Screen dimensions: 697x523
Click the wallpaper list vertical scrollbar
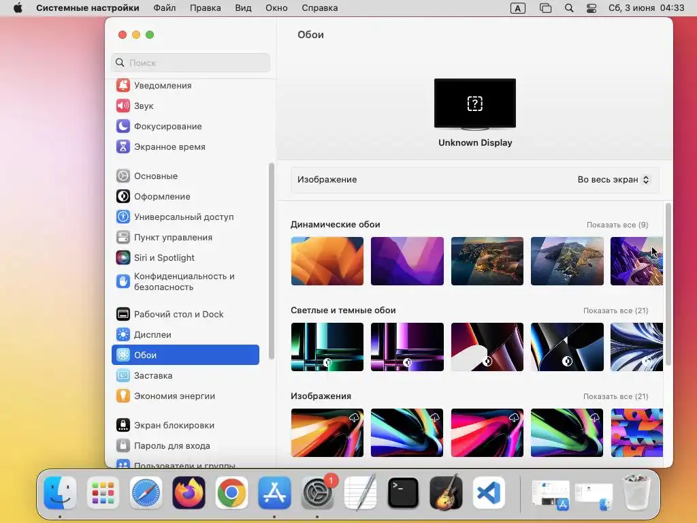(668, 284)
